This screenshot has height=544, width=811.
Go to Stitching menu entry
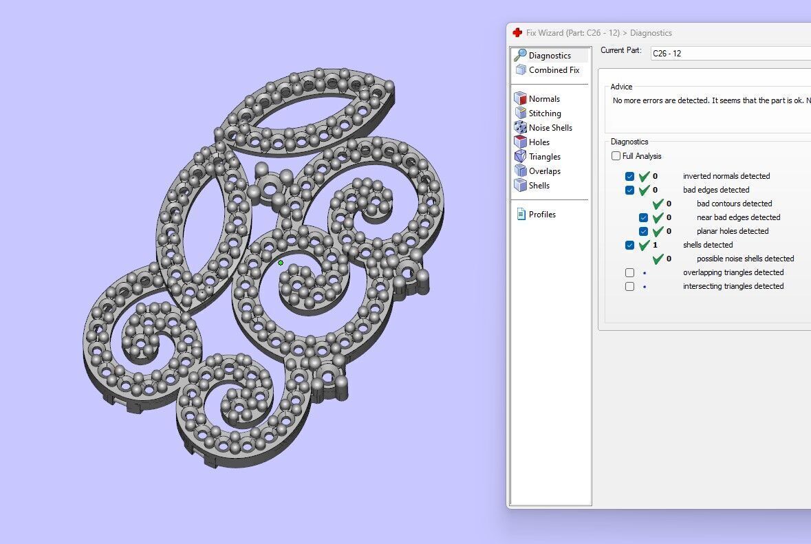click(545, 113)
